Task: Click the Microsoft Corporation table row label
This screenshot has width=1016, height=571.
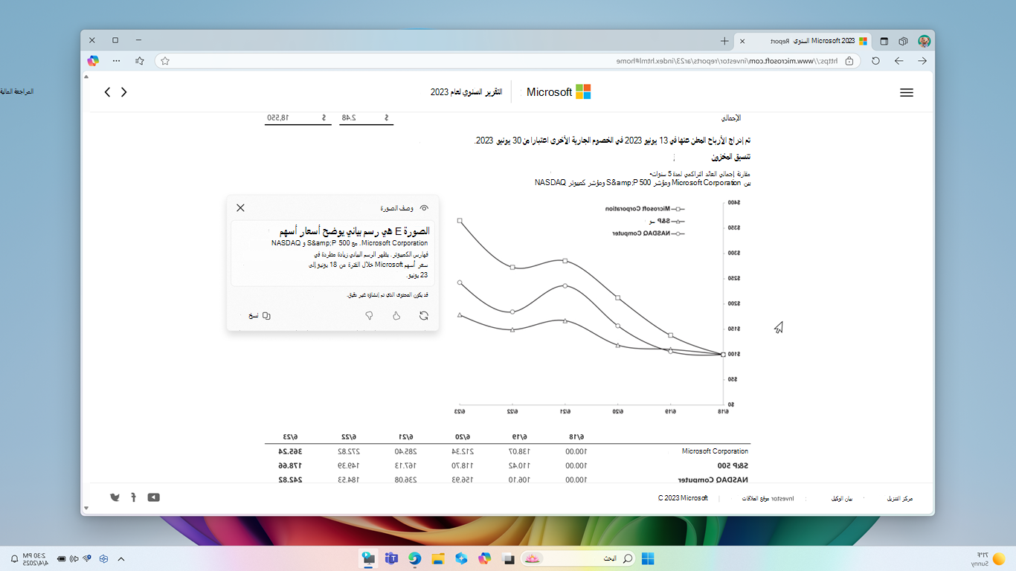Action: tap(715, 451)
